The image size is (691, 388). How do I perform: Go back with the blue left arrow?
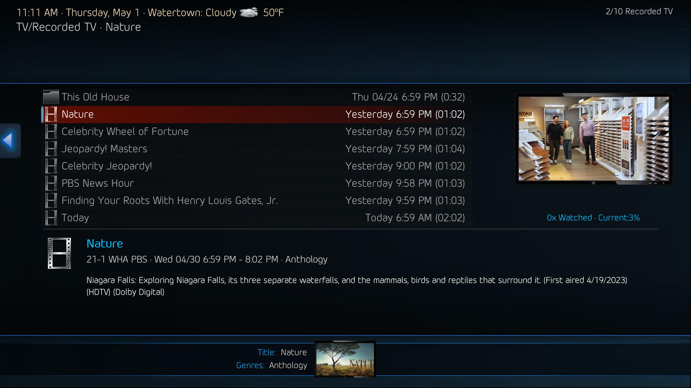(x=10, y=140)
